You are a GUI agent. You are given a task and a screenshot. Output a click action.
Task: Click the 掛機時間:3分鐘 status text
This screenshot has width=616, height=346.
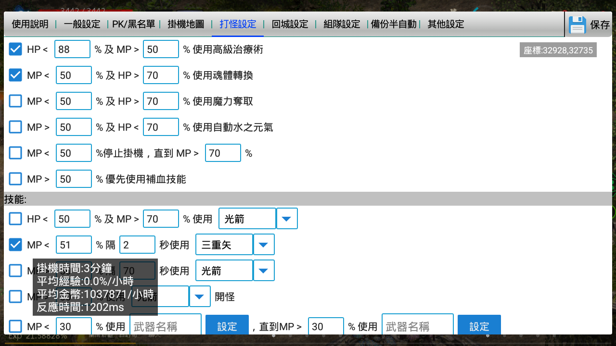pyautogui.click(x=74, y=268)
